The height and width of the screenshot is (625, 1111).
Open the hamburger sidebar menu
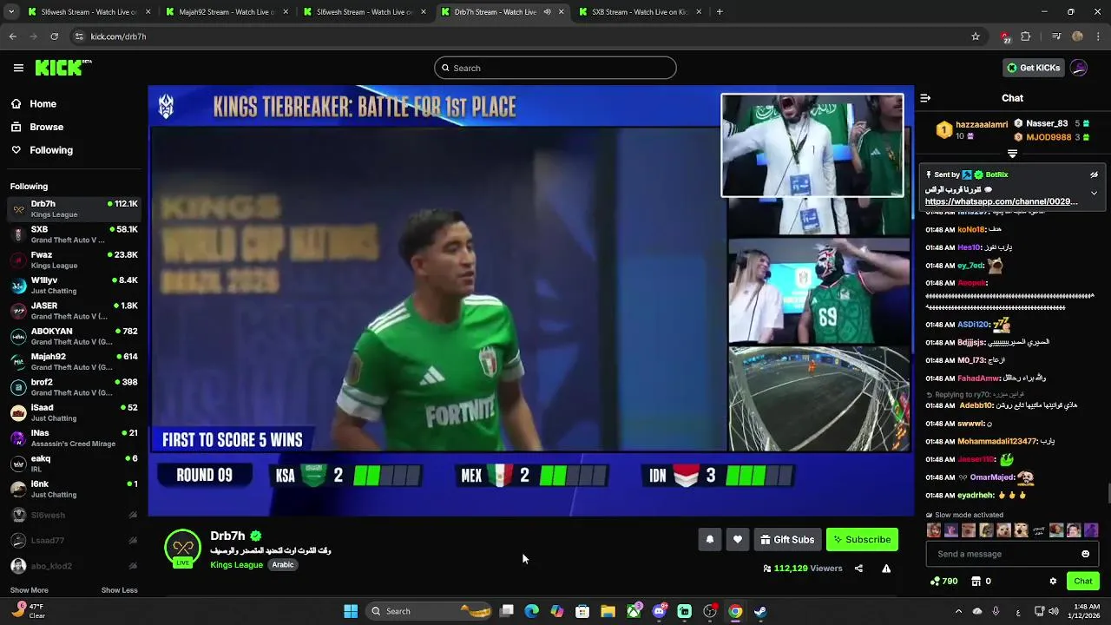18,68
